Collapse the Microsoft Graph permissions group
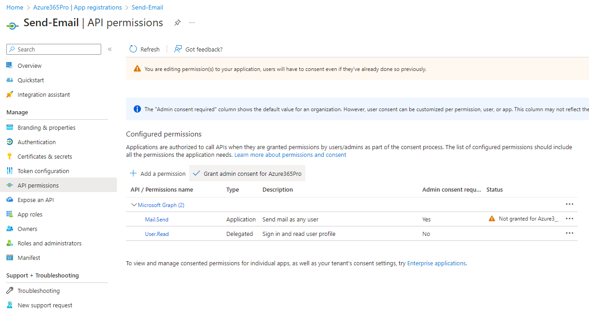Image resolution: width=589 pixels, height=315 pixels. coord(134,205)
